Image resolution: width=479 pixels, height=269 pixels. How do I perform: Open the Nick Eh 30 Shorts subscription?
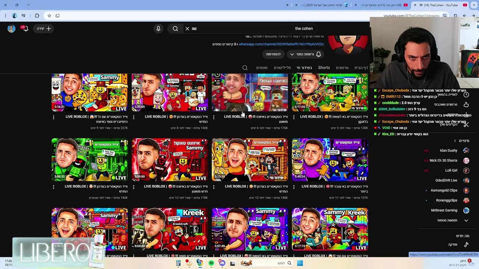(447, 160)
